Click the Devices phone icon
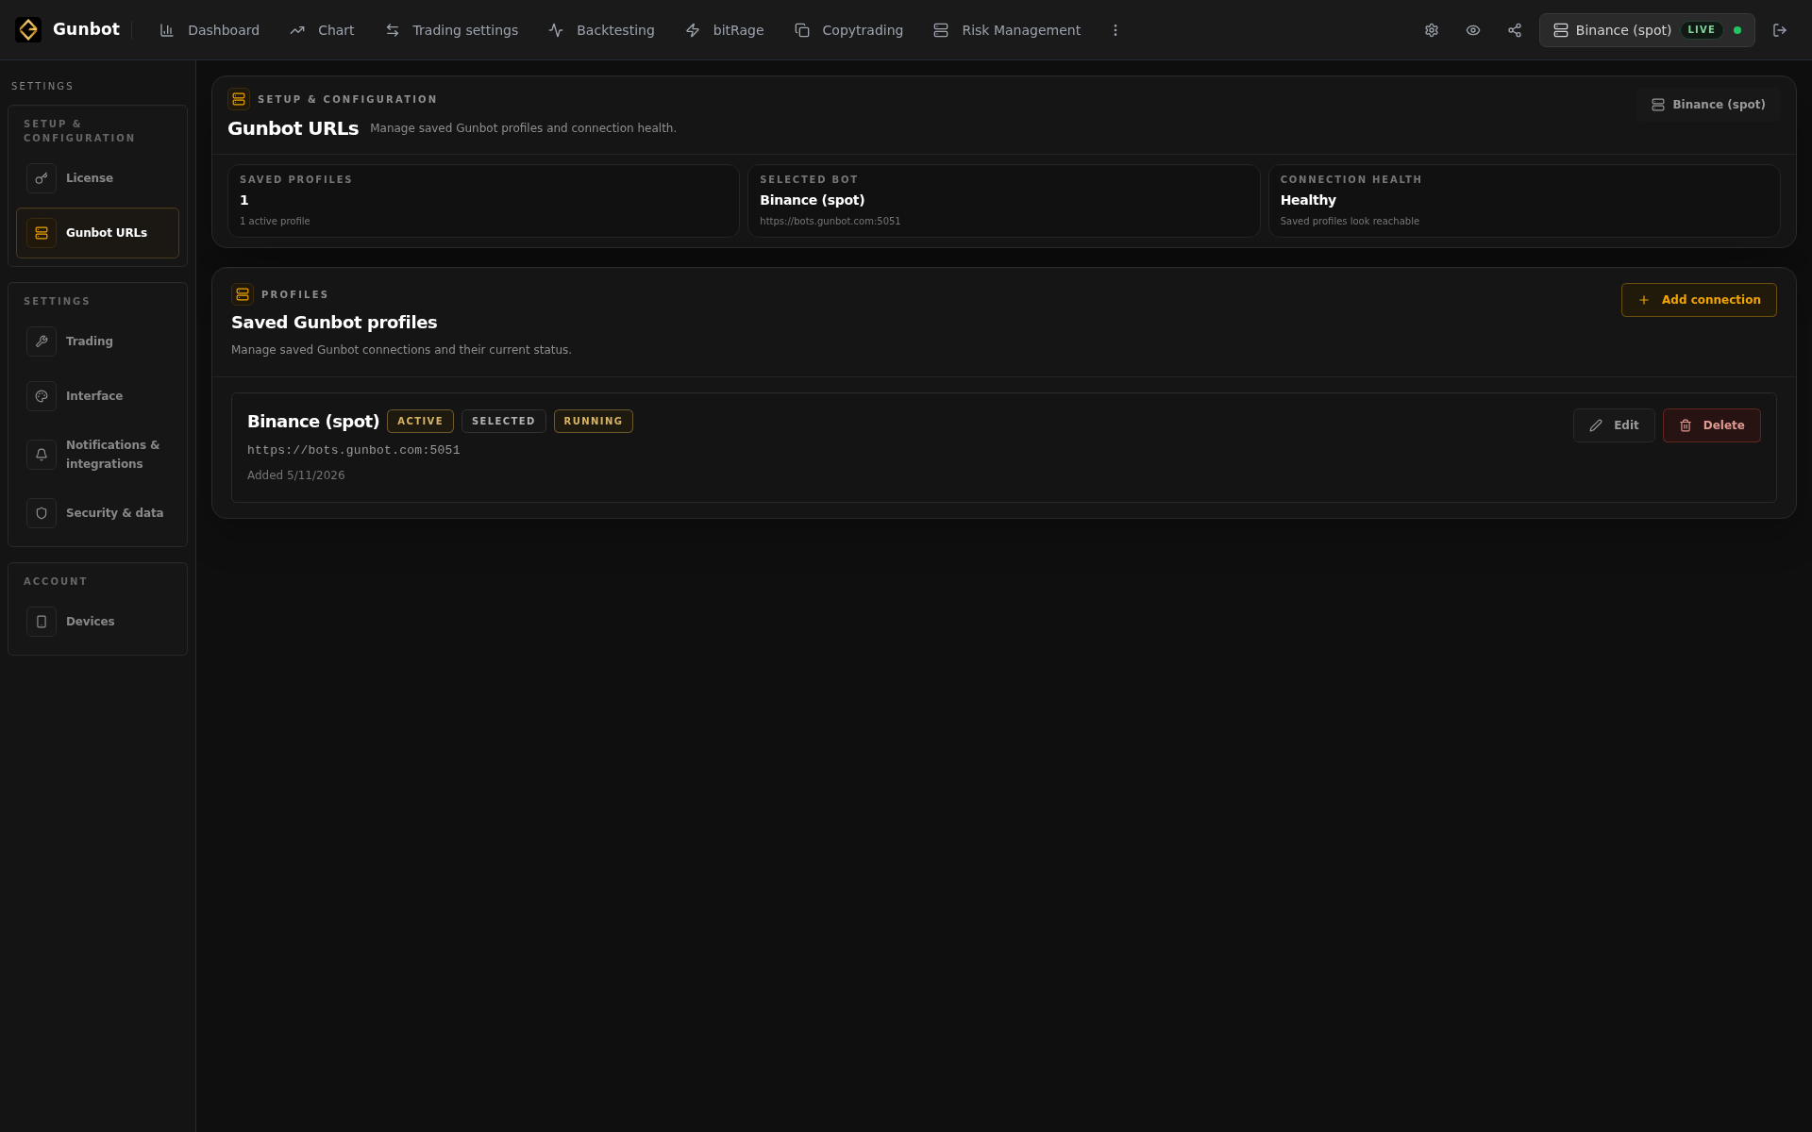 click(x=42, y=622)
